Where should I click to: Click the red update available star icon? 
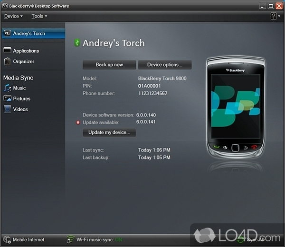pyautogui.click(x=78, y=123)
